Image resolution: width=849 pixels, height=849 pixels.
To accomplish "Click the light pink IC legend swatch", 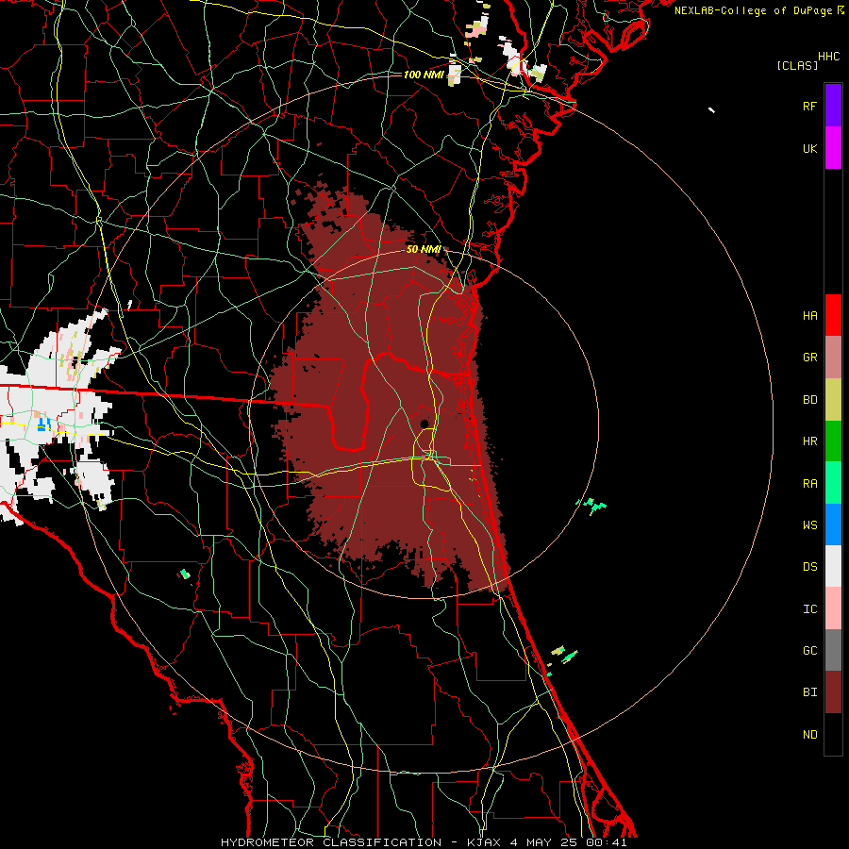I will (833, 608).
